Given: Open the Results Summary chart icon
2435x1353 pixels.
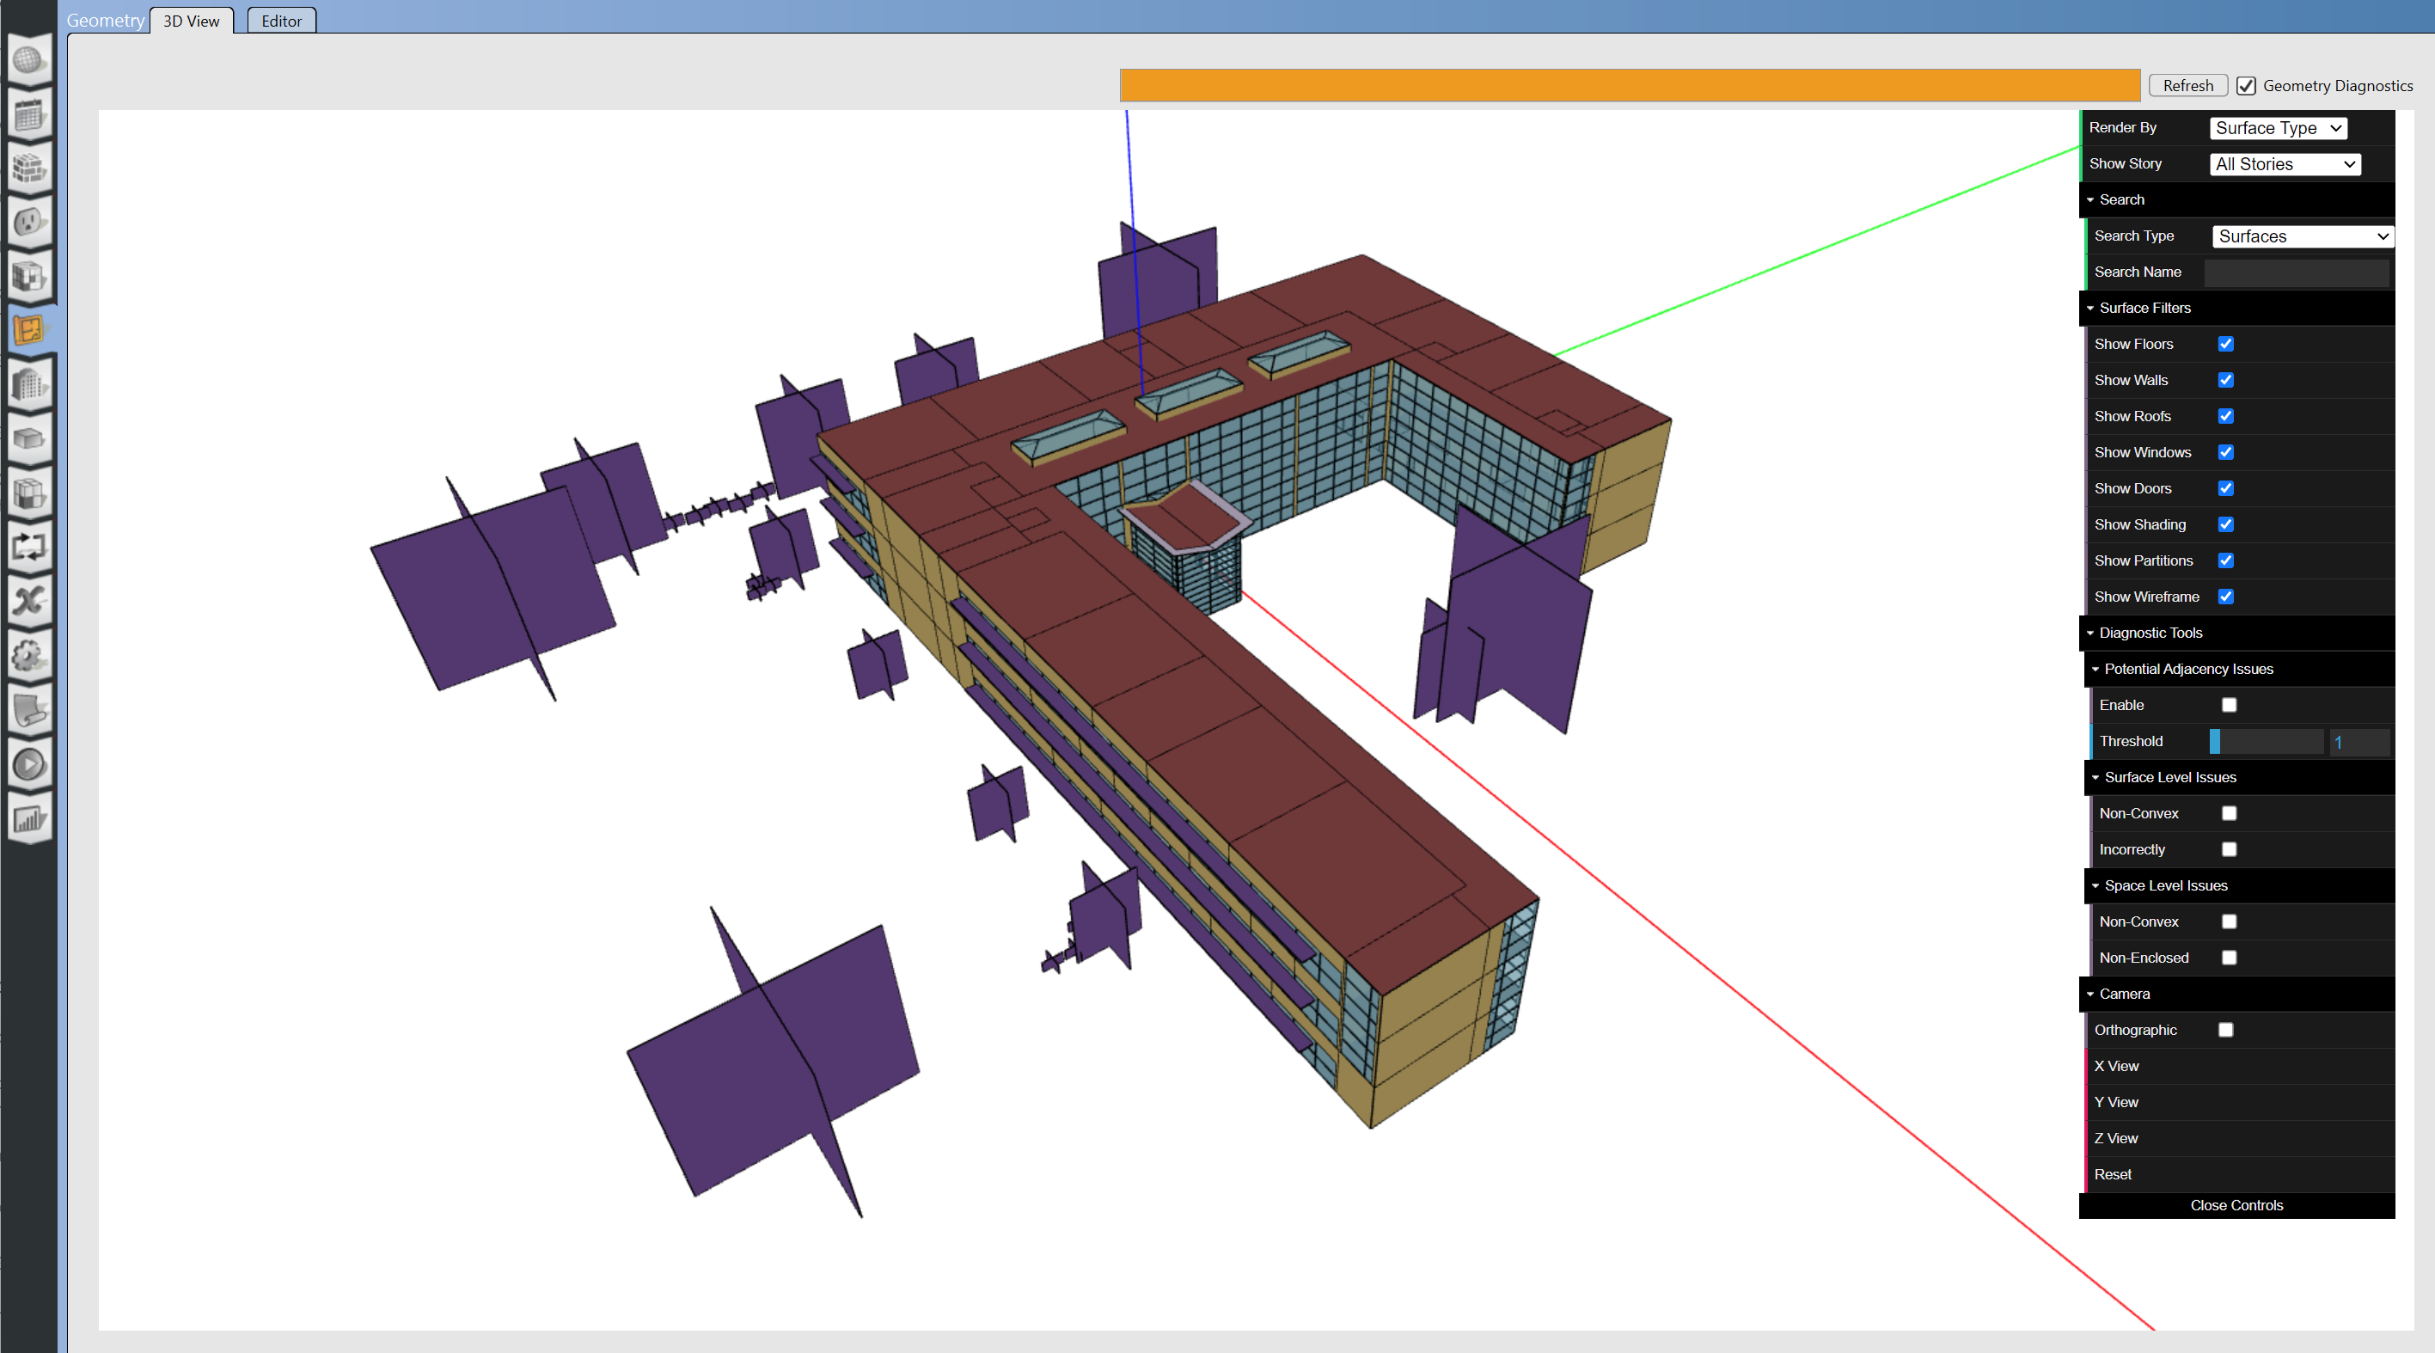Looking at the screenshot, I should (x=28, y=817).
